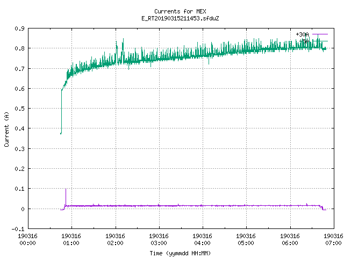344x258 pixels.
Task: Click the x-axis label 190316 04:00
Action: pos(202,240)
